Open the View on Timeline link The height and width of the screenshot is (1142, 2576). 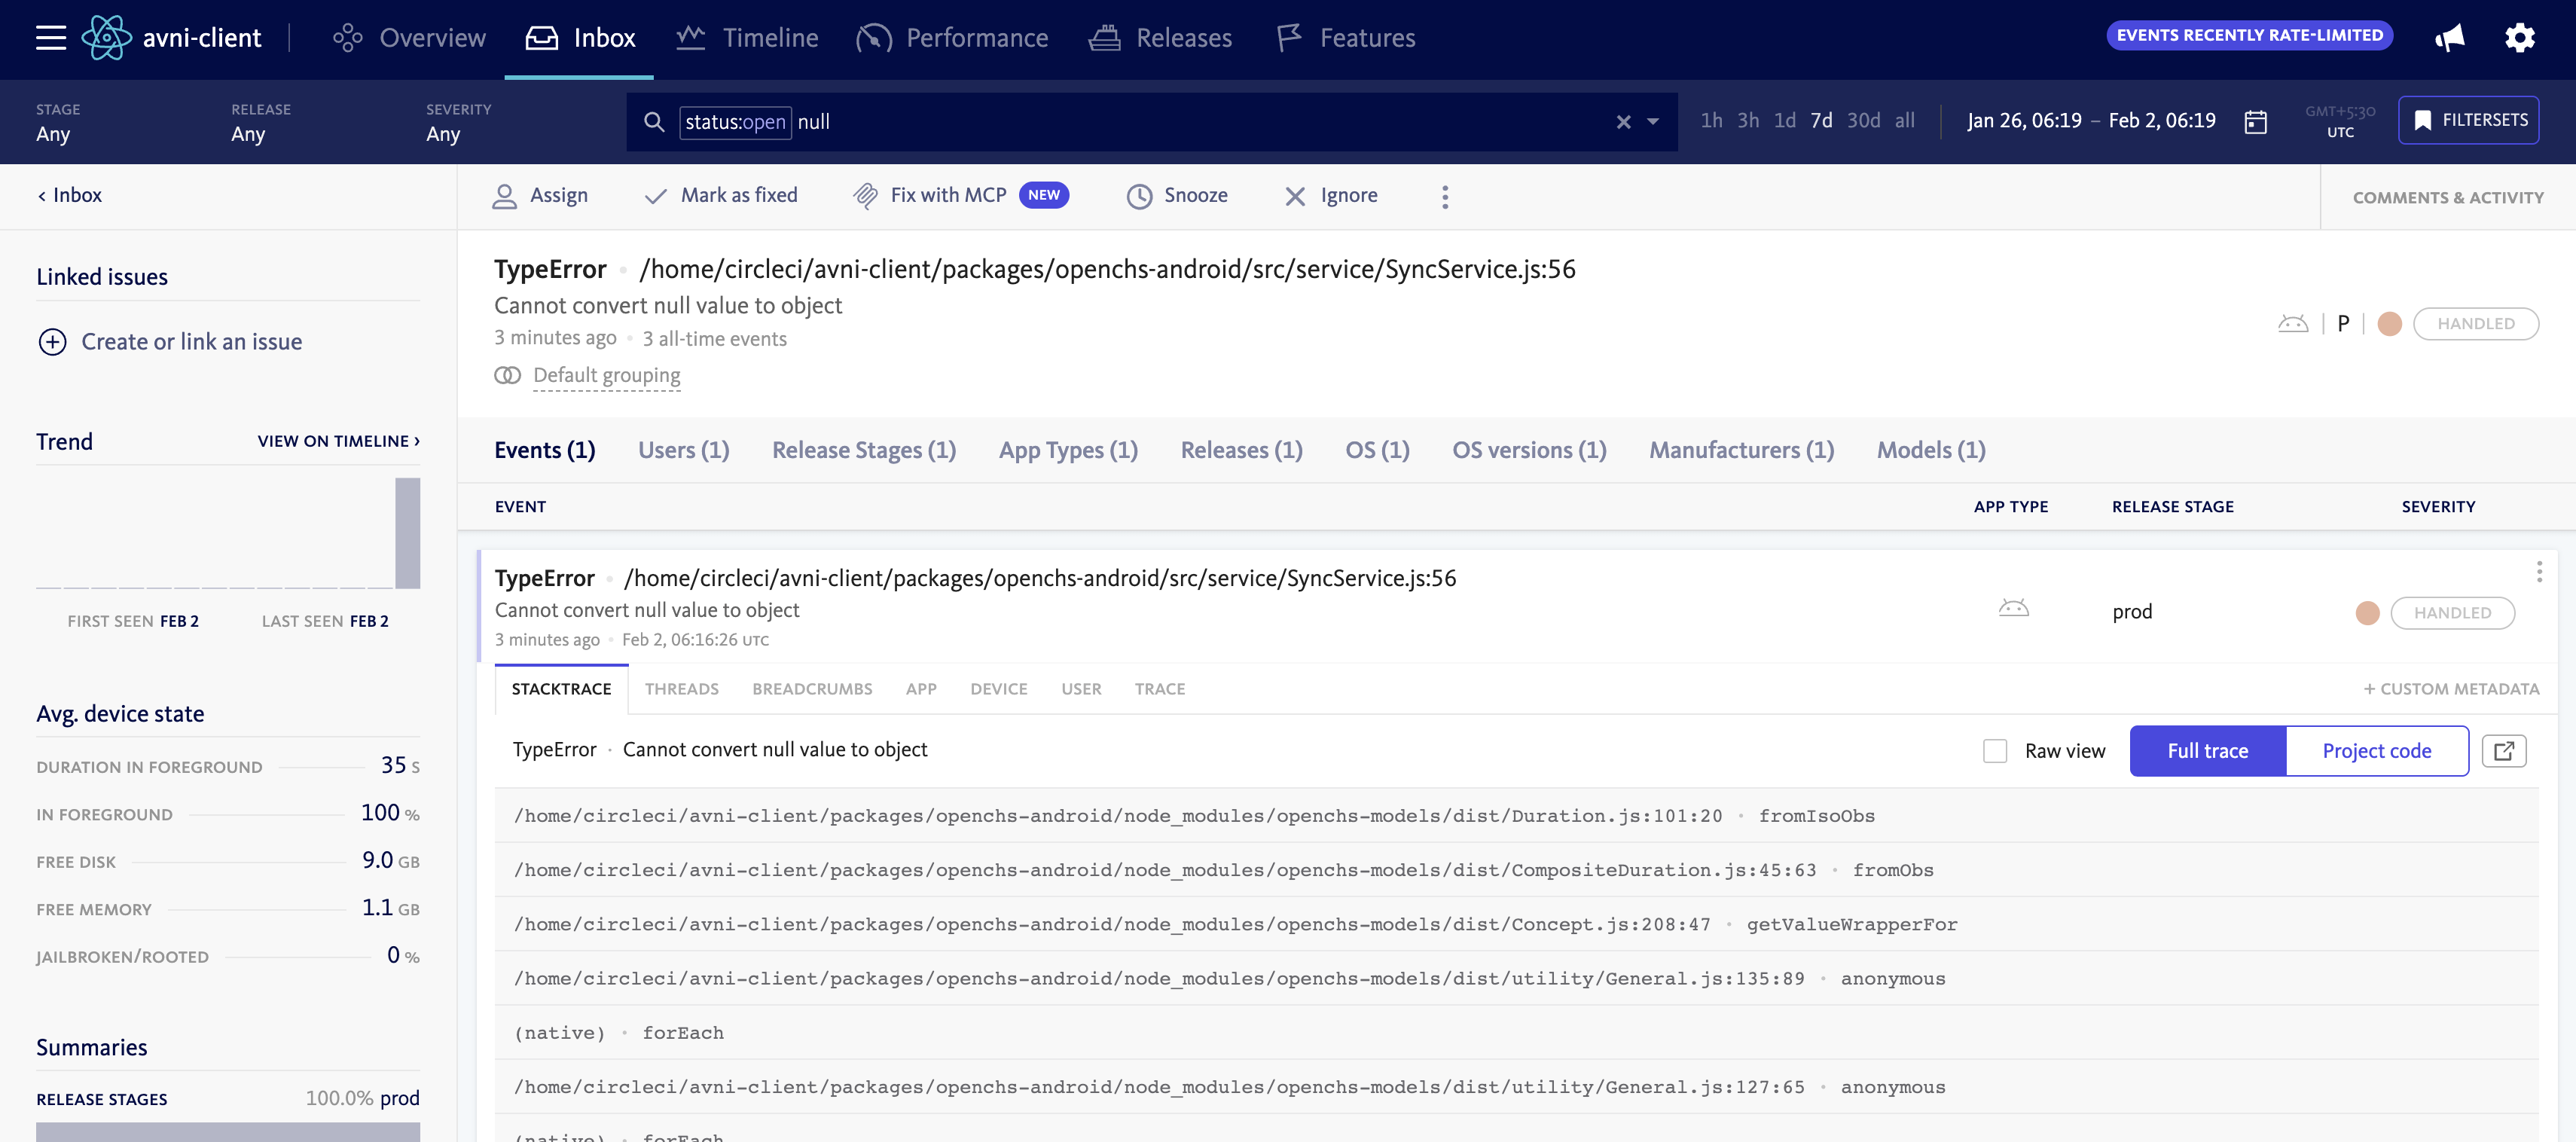[338, 441]
